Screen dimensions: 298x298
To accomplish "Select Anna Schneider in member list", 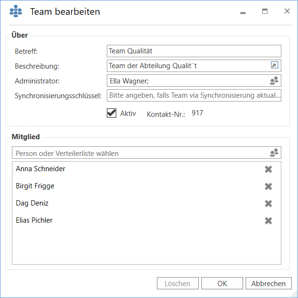I will (x=41, y=169).
